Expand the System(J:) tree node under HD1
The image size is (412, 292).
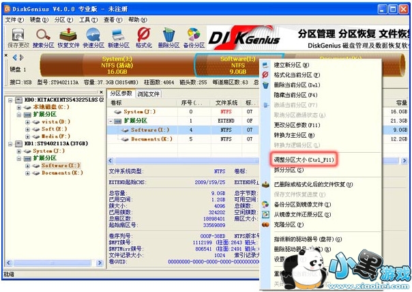tap(19, 151)
